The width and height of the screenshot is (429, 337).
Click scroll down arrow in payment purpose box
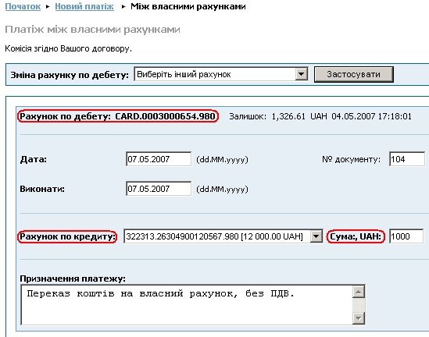pyautogui.click(x=359, y=317)
